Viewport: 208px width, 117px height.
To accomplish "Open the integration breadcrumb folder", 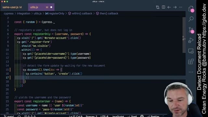I will pos(24,13).
